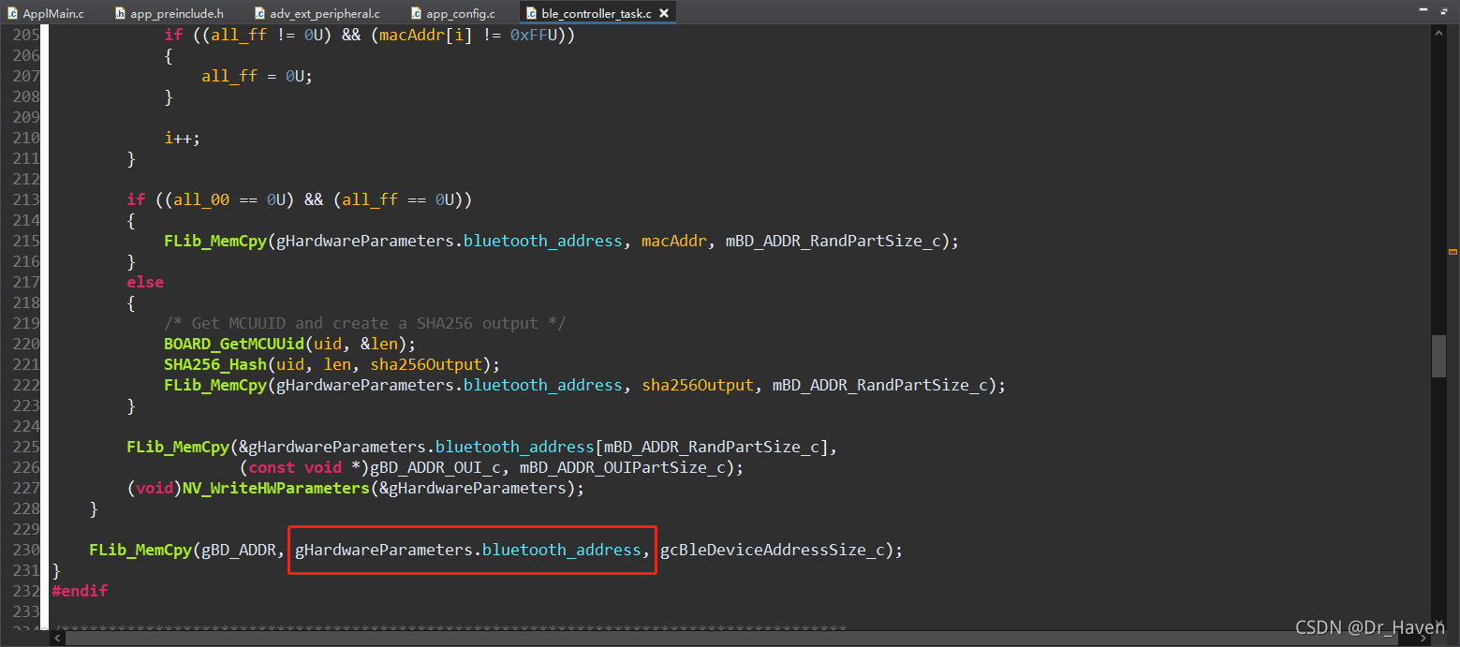Image resolution: width=1460 pixels, height=647 pixels.
Task: Jump to the orange overview ruler marker
Action: [x=1453, y=251]
